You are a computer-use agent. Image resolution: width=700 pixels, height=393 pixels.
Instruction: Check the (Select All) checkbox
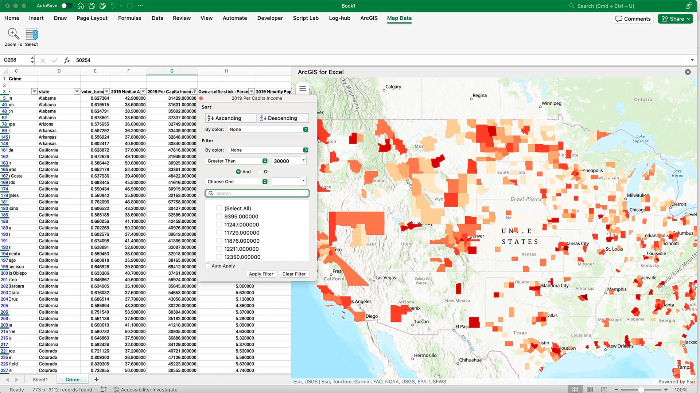(219, 208)
